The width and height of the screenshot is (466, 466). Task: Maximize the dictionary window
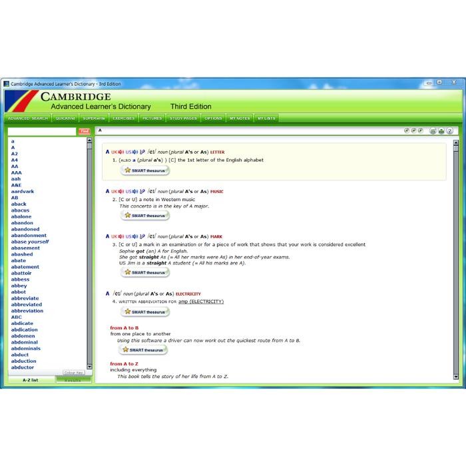[x=439, y=83]
